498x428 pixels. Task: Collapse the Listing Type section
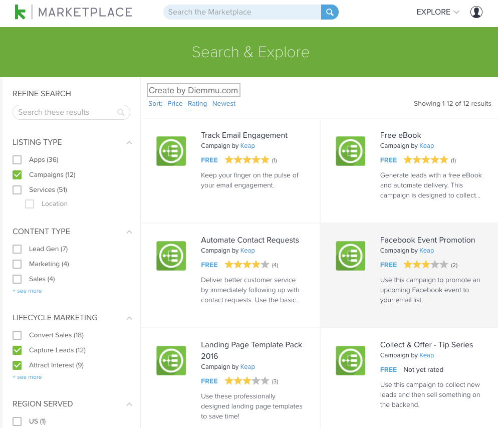(x=129, y=143)
